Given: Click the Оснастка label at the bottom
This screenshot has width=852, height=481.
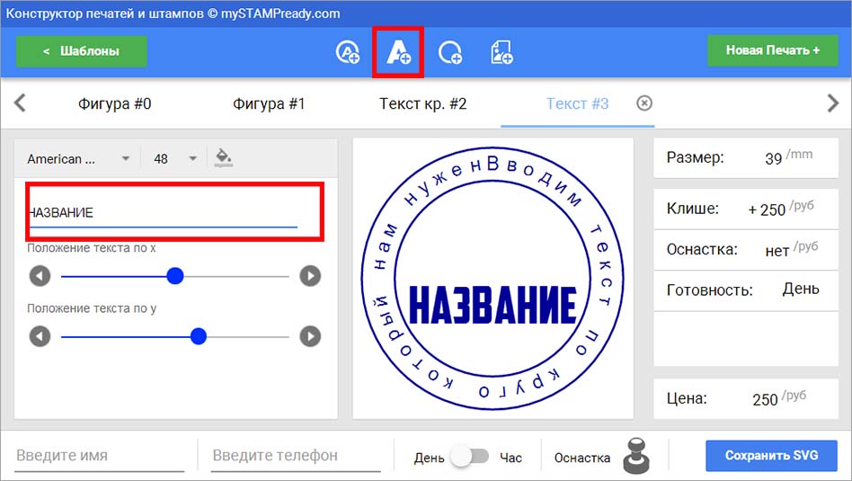Looking at the screenshot, I should (x=582, y=459).
